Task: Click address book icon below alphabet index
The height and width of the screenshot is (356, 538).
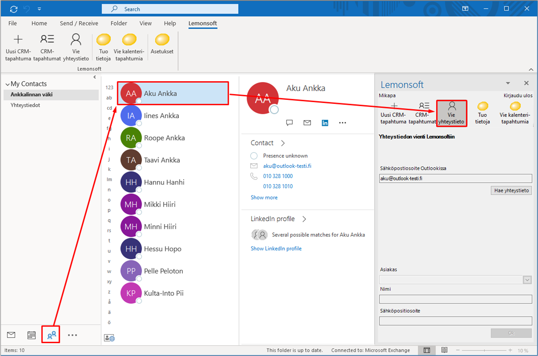Action: [109, 338]
